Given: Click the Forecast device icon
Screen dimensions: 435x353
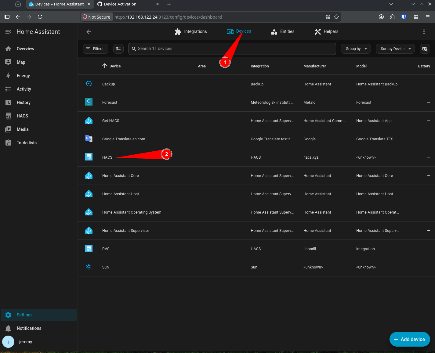Looking at the screenshot, I should pyautogui.click(x=89, y=102).
